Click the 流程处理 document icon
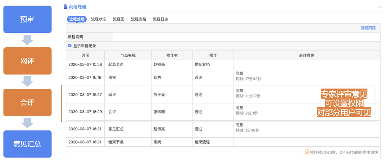The width and height of the screenshot is (385, 163). [x=65, y=6]
